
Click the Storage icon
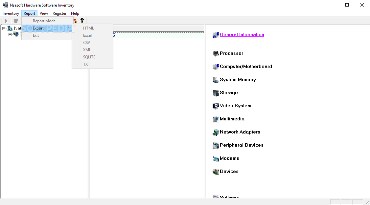pyautogui.click(x=216, y=93)
